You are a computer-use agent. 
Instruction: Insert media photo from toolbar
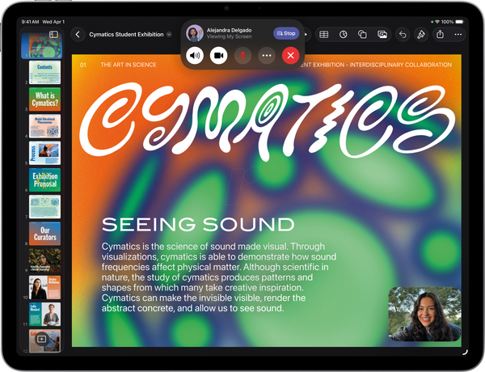tap(382, 34)
